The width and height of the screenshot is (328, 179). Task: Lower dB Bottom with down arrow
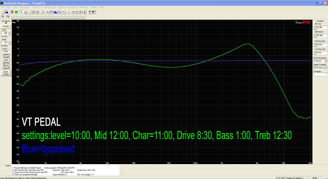315,36
